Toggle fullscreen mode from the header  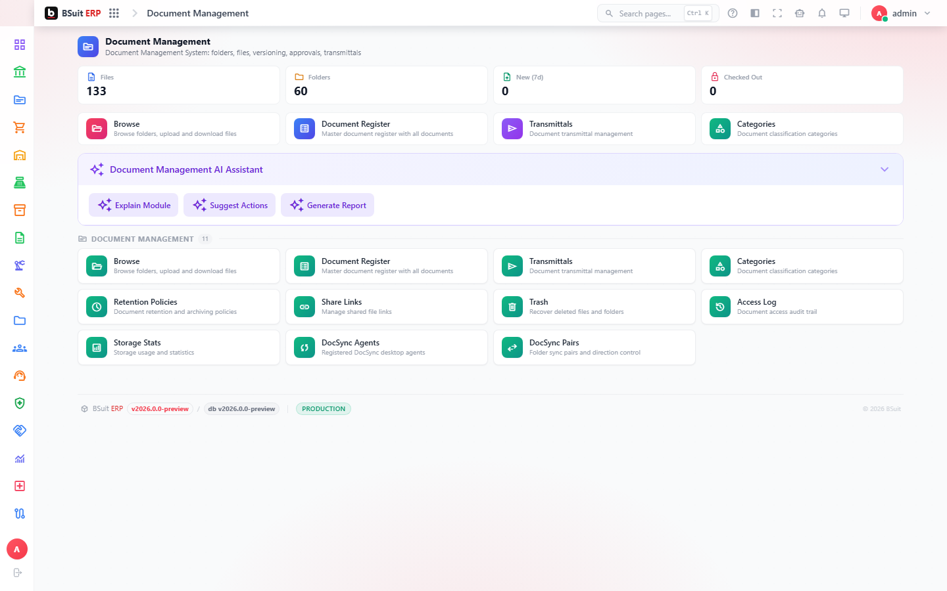(777, 13)
